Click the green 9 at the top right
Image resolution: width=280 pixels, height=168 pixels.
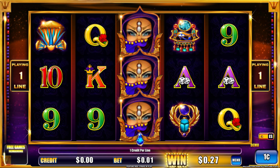pos(229,35)
